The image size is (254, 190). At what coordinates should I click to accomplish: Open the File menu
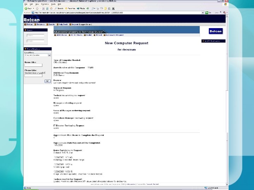coord(26,4)
